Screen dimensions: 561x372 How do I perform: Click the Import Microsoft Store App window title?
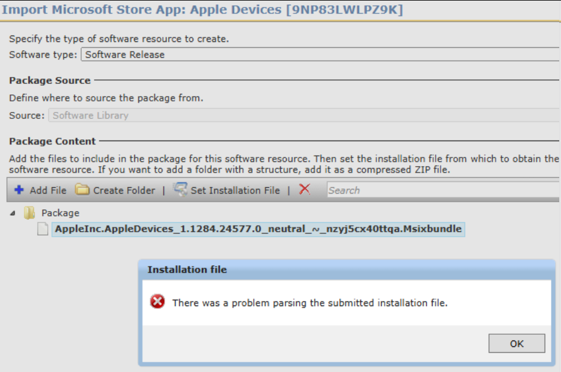[202, 10]
